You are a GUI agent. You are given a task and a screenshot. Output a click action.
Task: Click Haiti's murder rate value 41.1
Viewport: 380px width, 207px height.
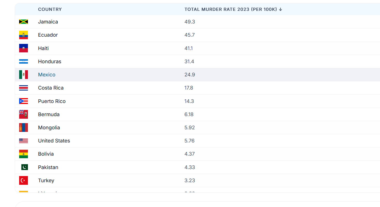pyautogui.click(x=189, y=48)
